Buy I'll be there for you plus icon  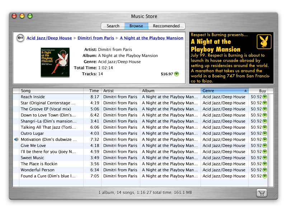click(265, 152)
